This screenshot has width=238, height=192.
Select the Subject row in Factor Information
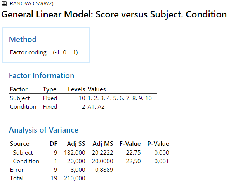pyautogui.click(x=20, y=98)
